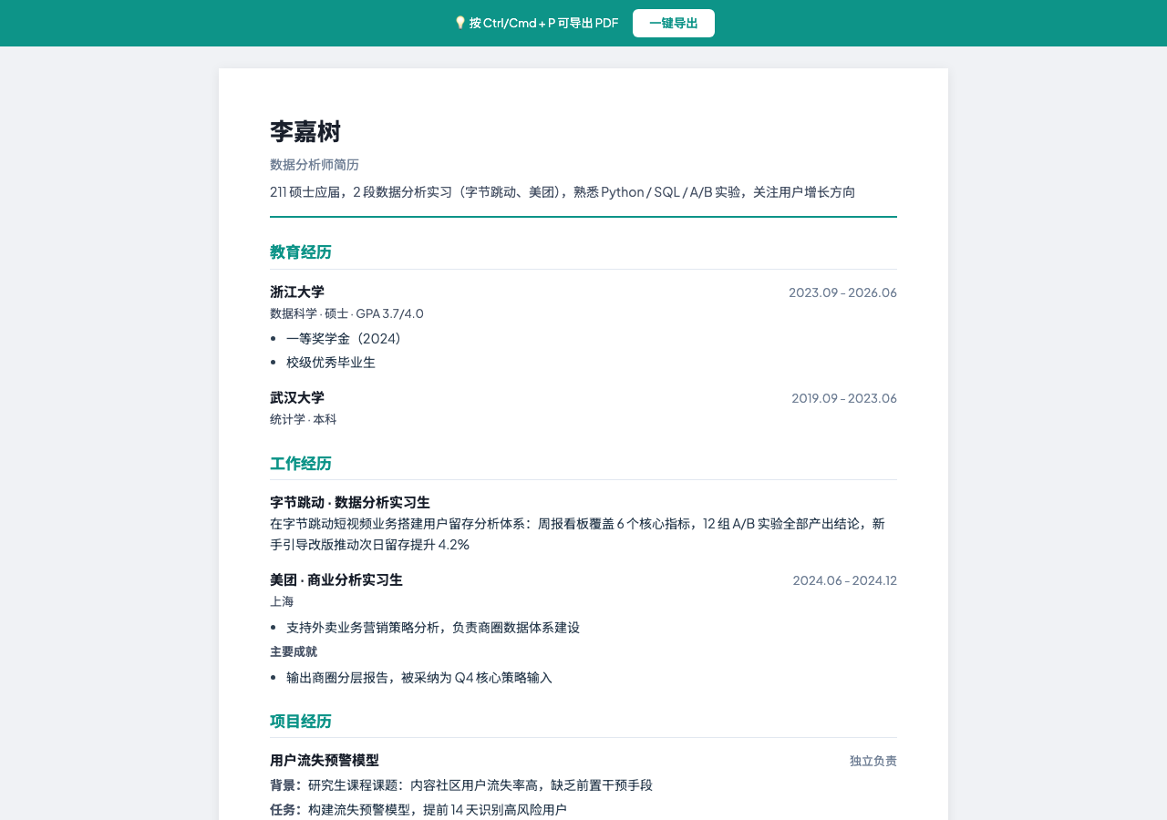The width and height of the screenshot is (1167, 820).
Task: Select 美团 · 商业分析实习生 job title
Action: (x=336, y=580)
